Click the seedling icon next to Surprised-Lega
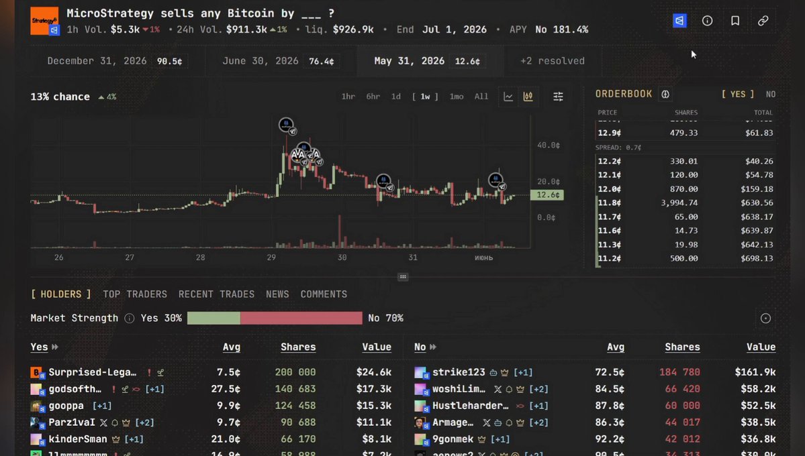The image size is (805, 456). 160,372
